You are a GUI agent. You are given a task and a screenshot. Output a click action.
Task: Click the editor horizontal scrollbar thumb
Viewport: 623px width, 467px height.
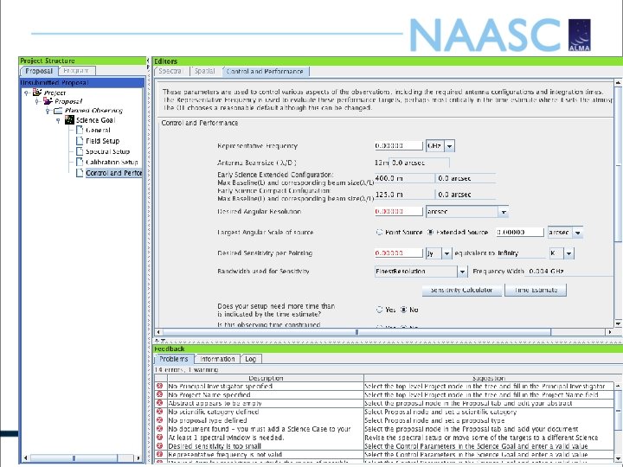[356, 332]
